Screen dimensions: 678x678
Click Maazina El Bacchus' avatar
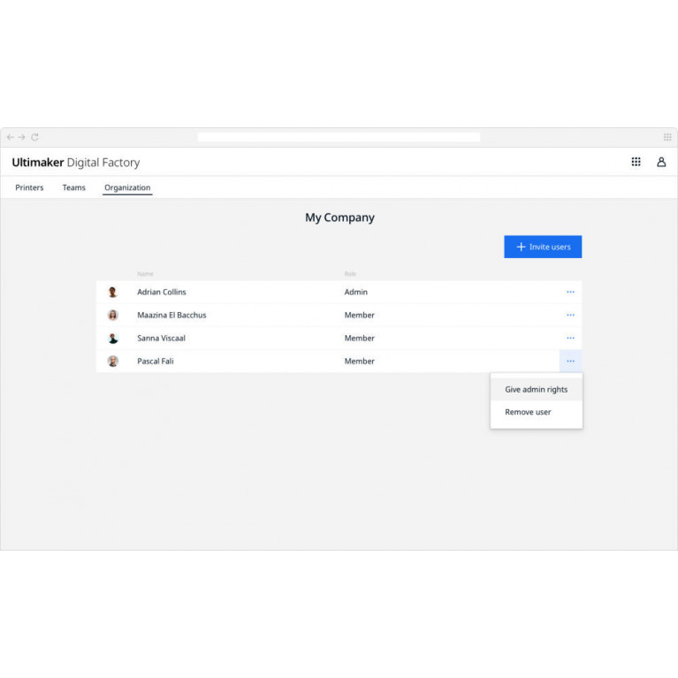[112, 315]
